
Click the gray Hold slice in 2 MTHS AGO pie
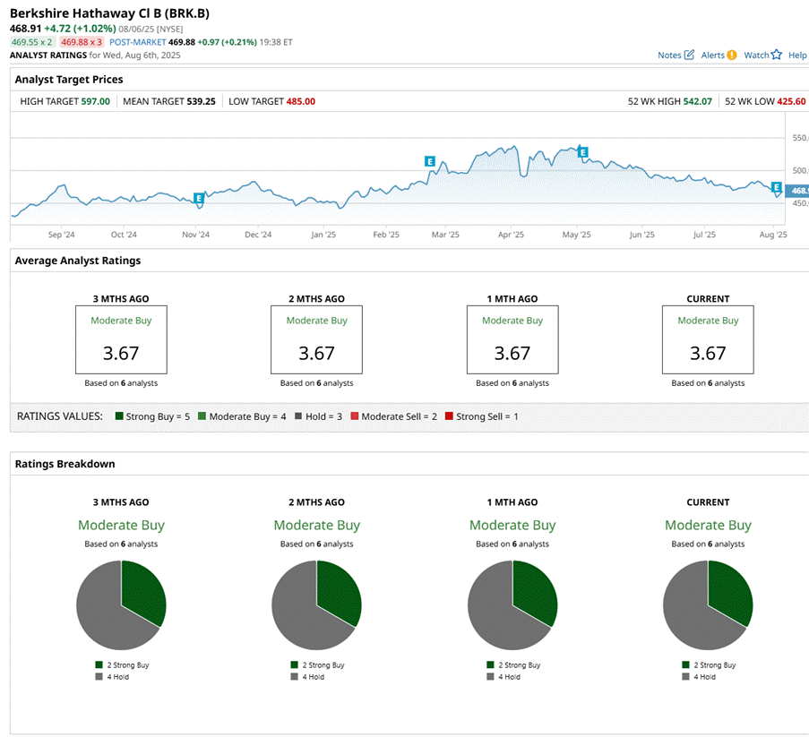[297, 613]
